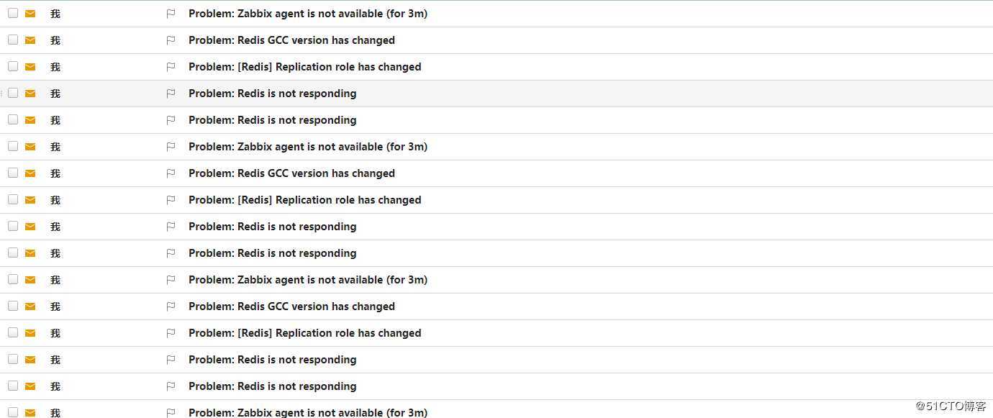Flag the topmost "Zabbix agent is not available" email

[x=171, y=14]
